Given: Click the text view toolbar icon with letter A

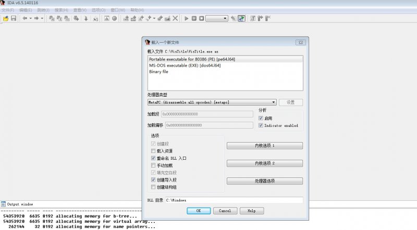Looking at the screenshot, I should coord(107,18).
